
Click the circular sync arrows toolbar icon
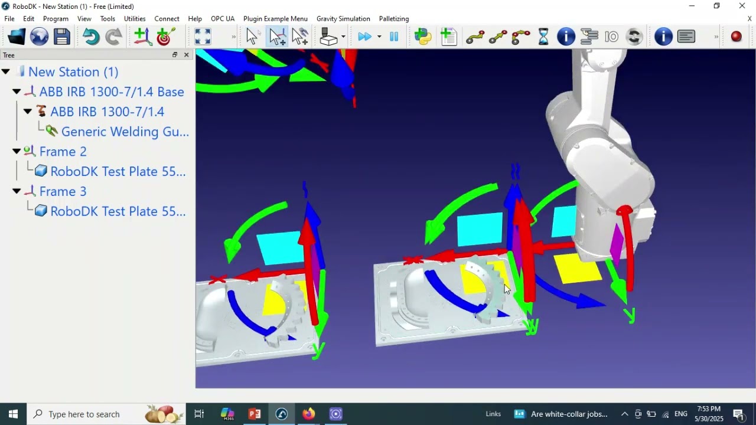[x=634, y=37]
